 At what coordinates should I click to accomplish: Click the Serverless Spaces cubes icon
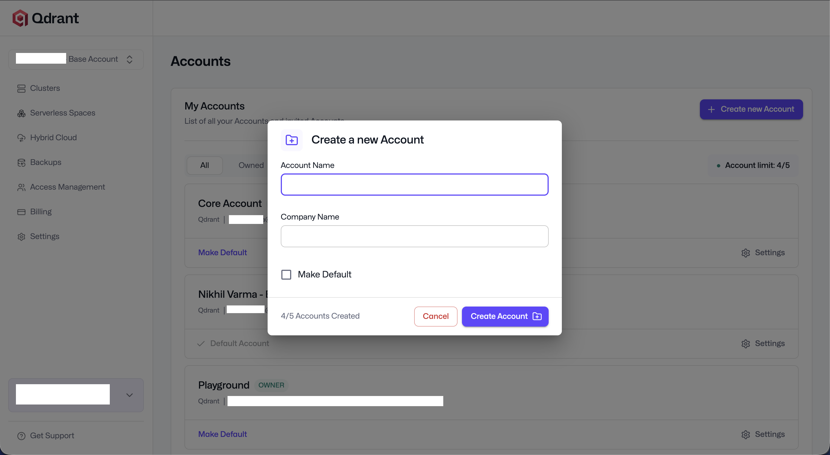(x=21, y=113)
